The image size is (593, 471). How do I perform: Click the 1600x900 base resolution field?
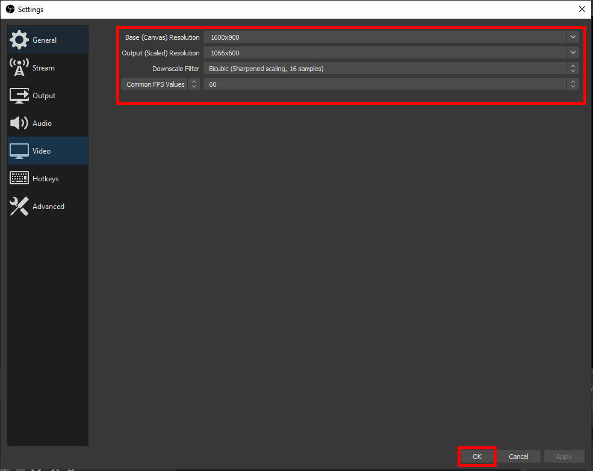385,37
